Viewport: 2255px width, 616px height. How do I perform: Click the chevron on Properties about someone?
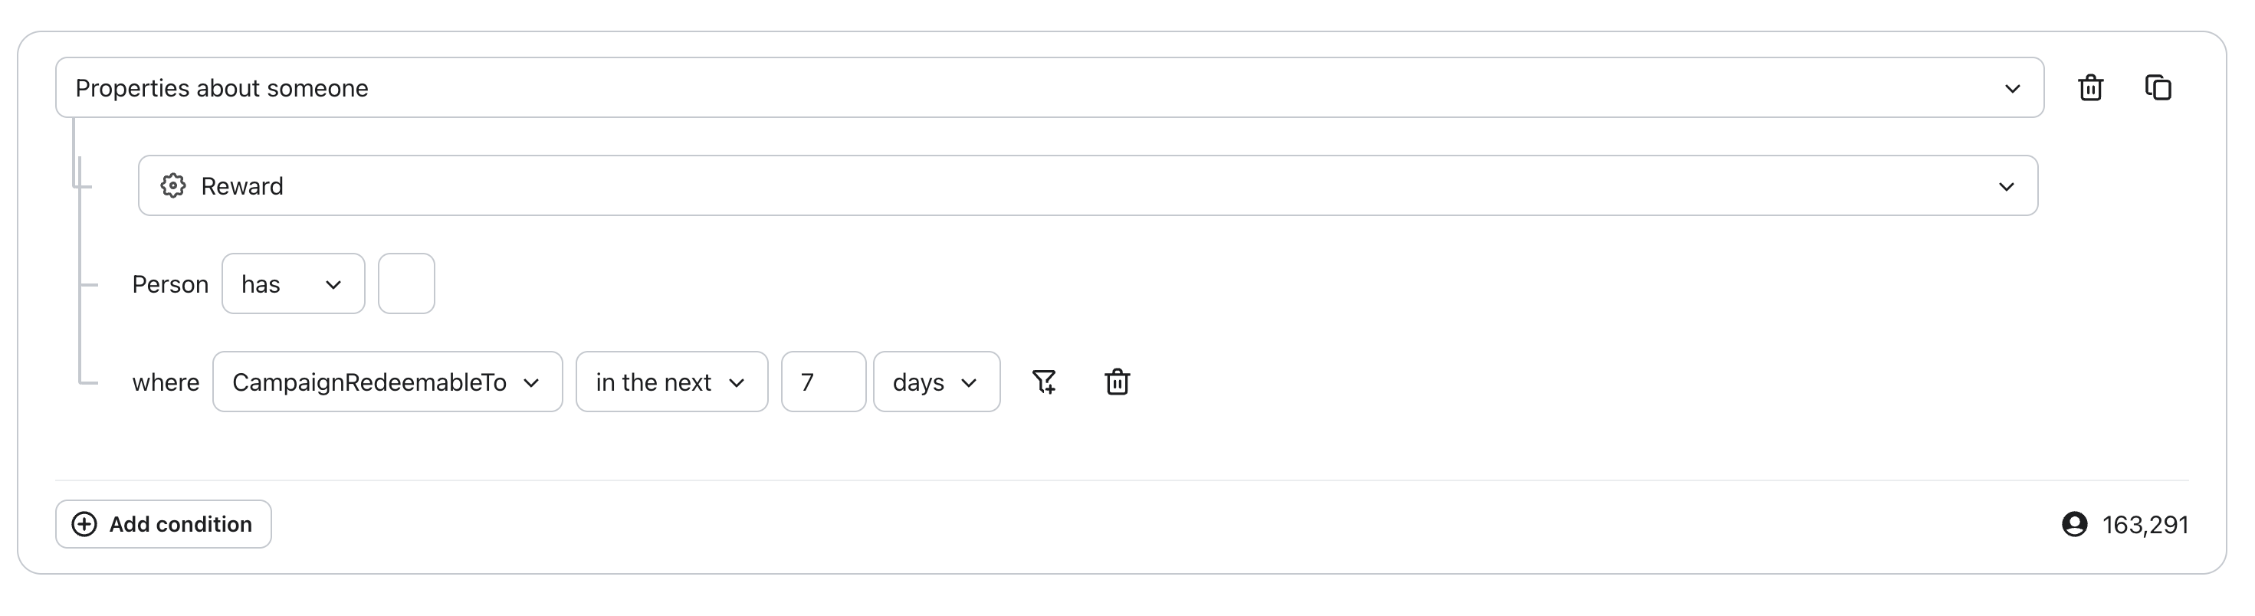tap(2013, 88)
